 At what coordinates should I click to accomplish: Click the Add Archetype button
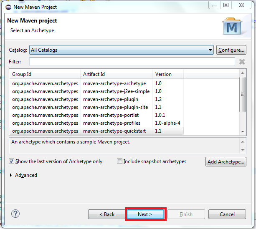(226, 162)
